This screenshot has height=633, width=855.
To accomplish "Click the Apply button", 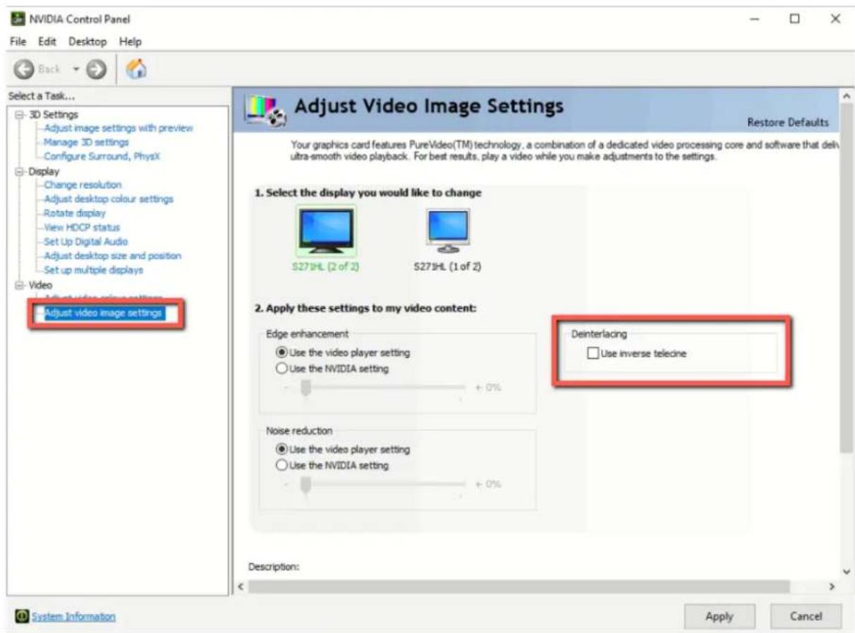I will coord(720,616).
